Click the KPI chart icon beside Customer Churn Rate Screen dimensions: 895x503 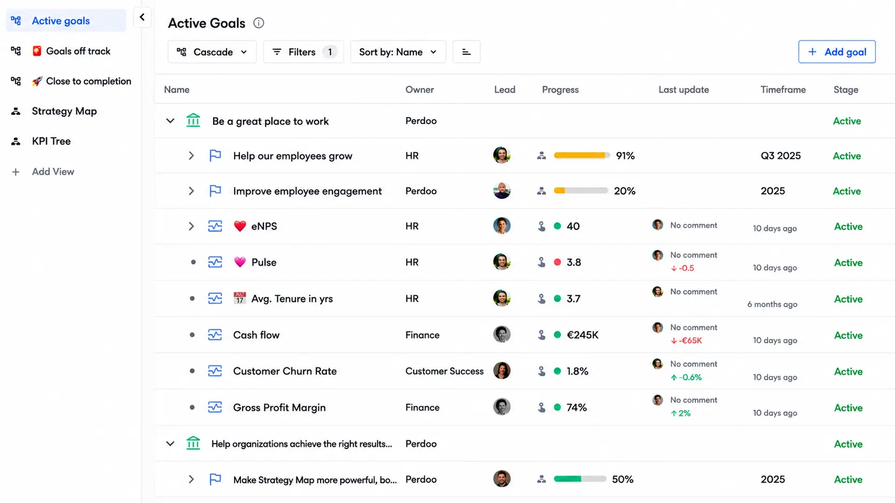coord(215,371)
